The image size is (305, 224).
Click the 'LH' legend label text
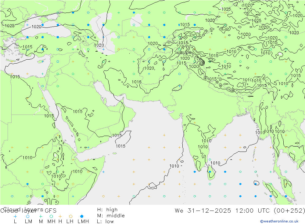pyautogui.click(x=70, y=222)
